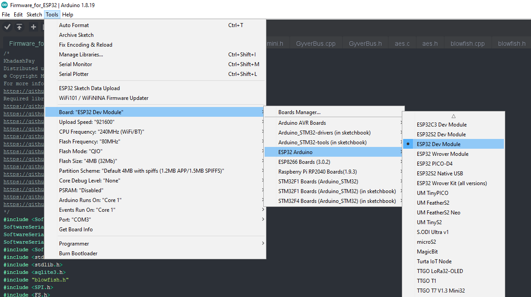Choose ESP32 Sketch Data Upload
Viewport: 531px width, 297px height.
(155, 88)
